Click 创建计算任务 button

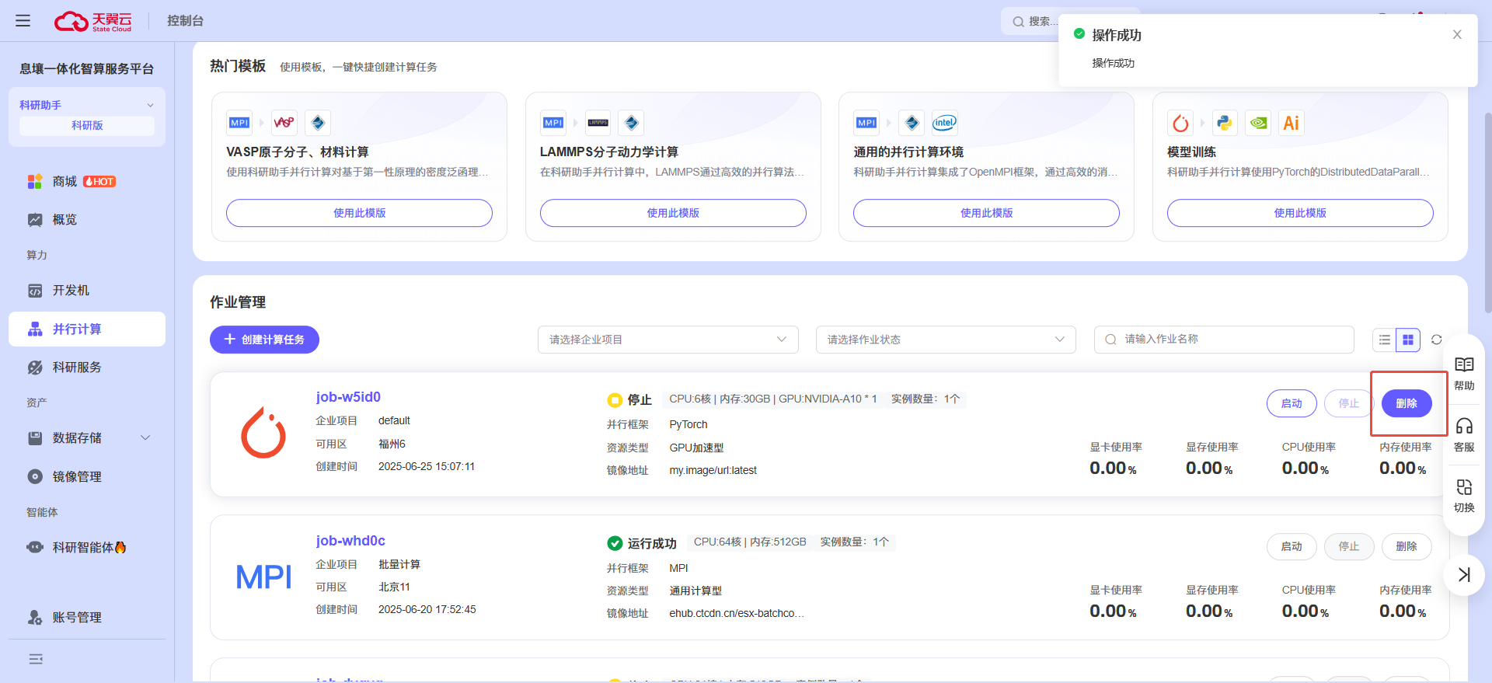[x=264, y=340]
